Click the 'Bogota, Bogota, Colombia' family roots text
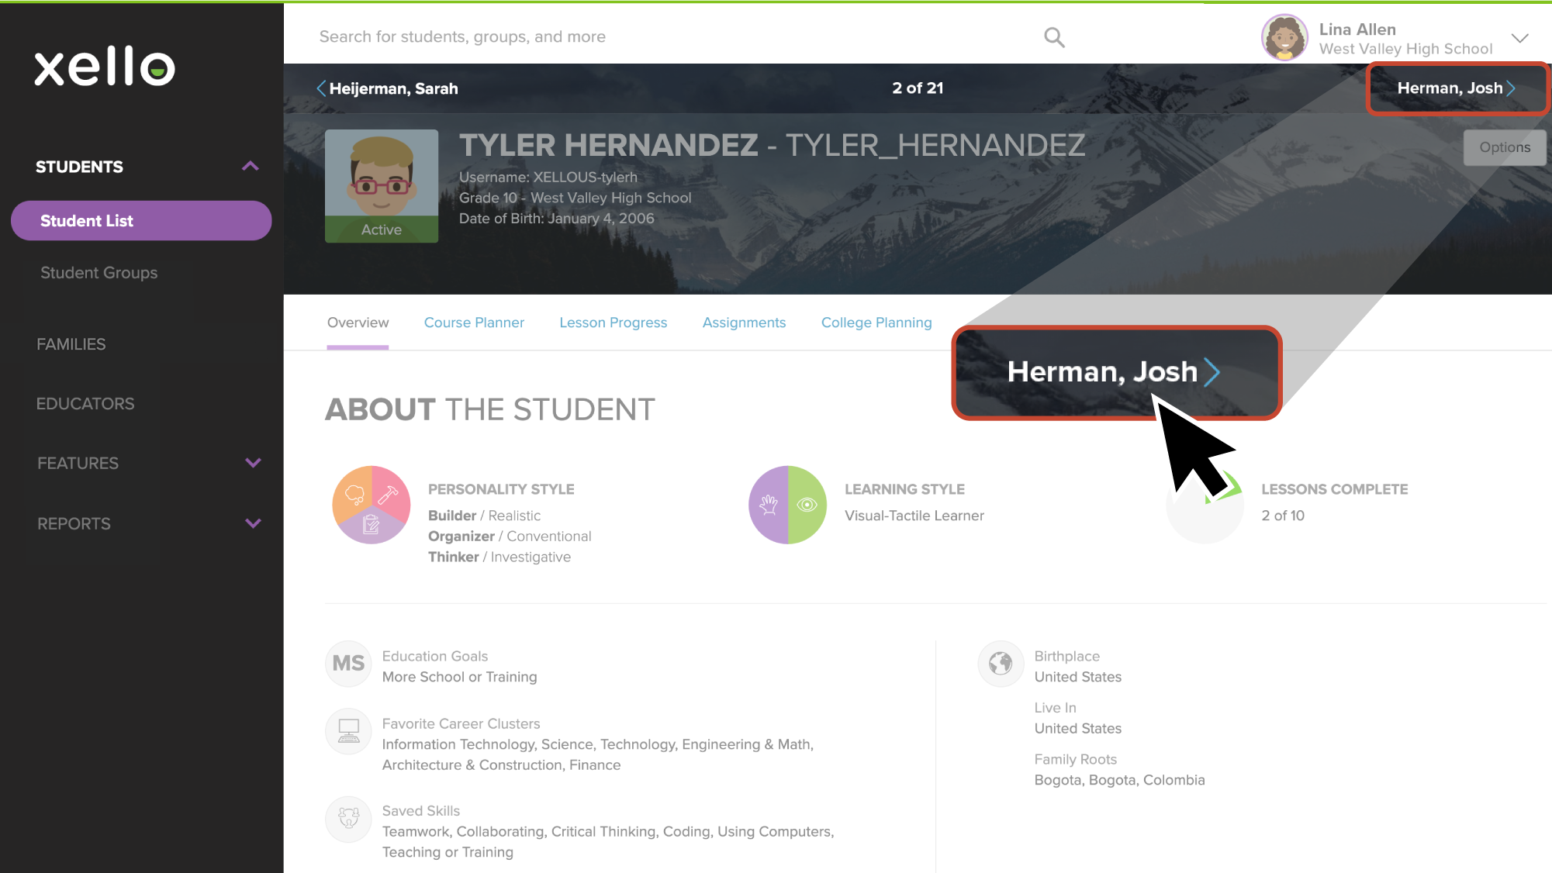The height and width of the screenshot is (873, 1552). click(1119, 780)
